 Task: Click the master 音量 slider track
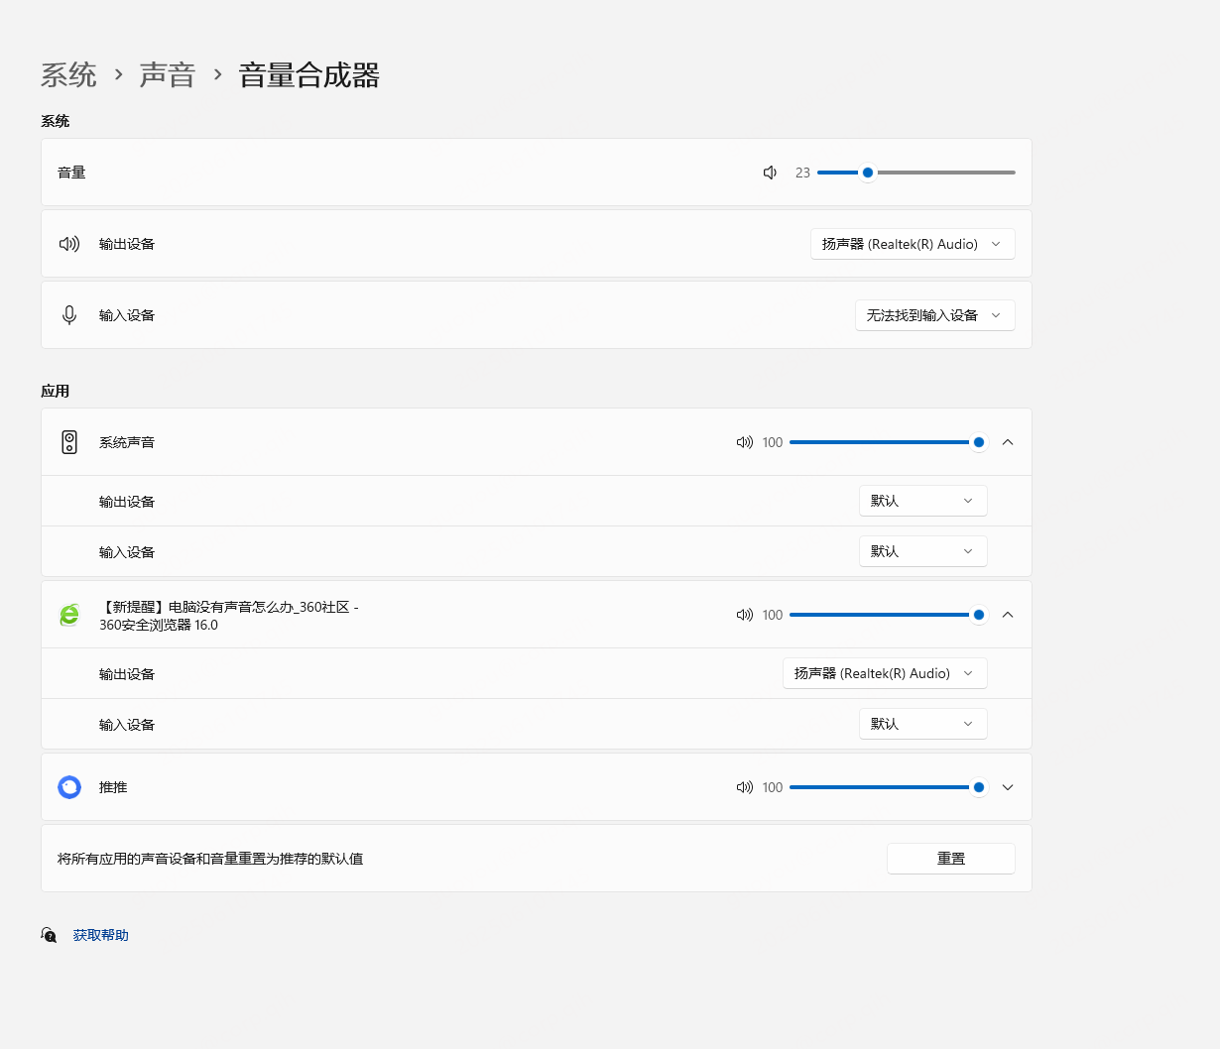pyautogui.click(x=942, y=173)
